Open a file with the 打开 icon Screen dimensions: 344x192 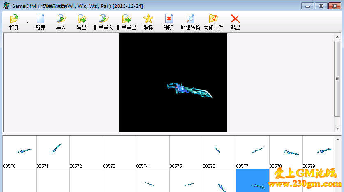coord(14,22)
